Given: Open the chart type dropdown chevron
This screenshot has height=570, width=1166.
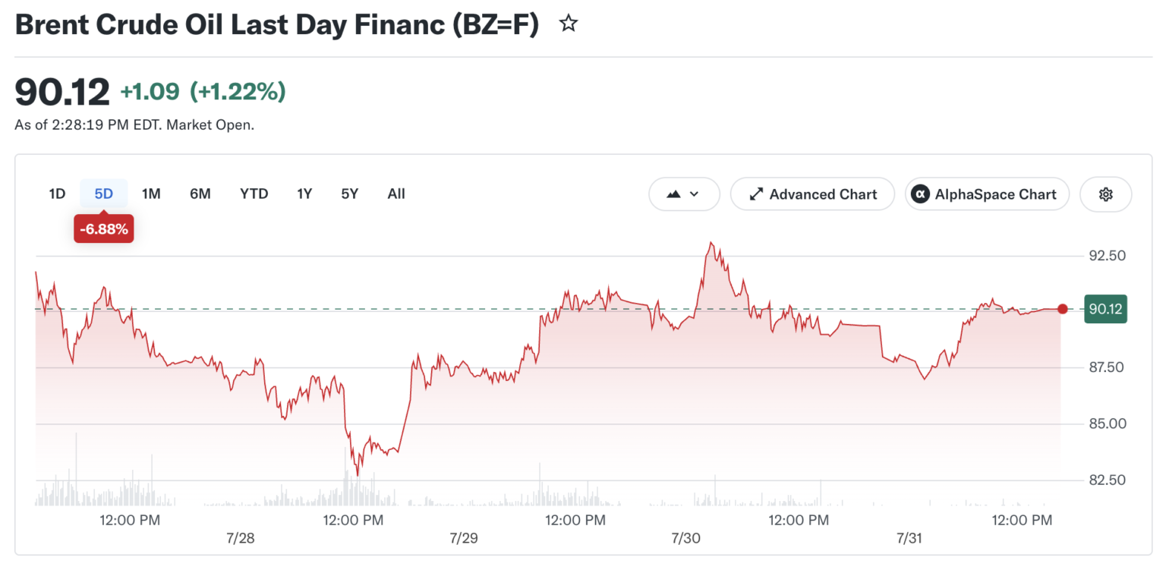Looking at the screenshot, I should coord(694,194).
